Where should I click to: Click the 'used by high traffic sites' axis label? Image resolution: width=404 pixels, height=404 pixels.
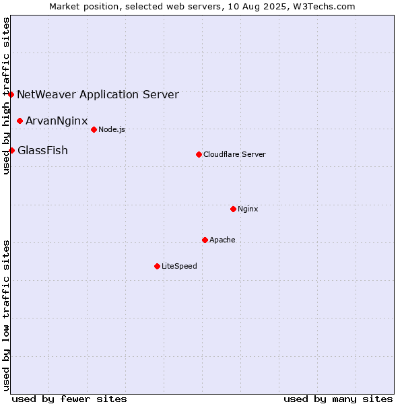pos(5,96)
